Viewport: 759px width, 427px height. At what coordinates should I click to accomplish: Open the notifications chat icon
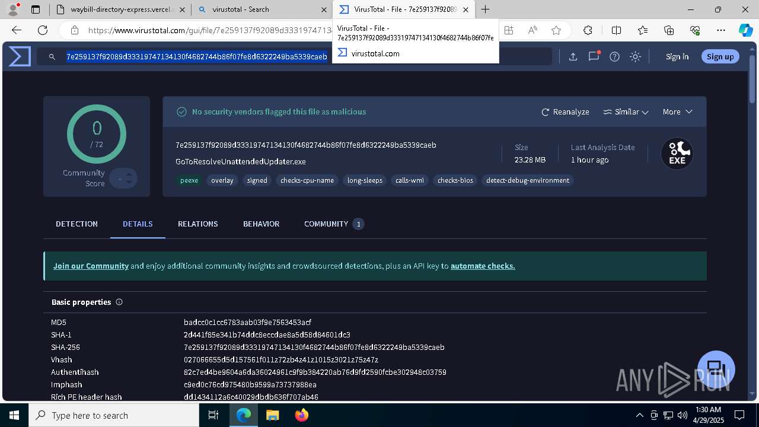(594, 56)
